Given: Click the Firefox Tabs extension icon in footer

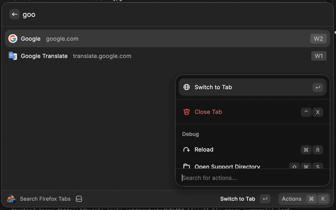Looking at the screenshot, I should click(x=11, y=199).
